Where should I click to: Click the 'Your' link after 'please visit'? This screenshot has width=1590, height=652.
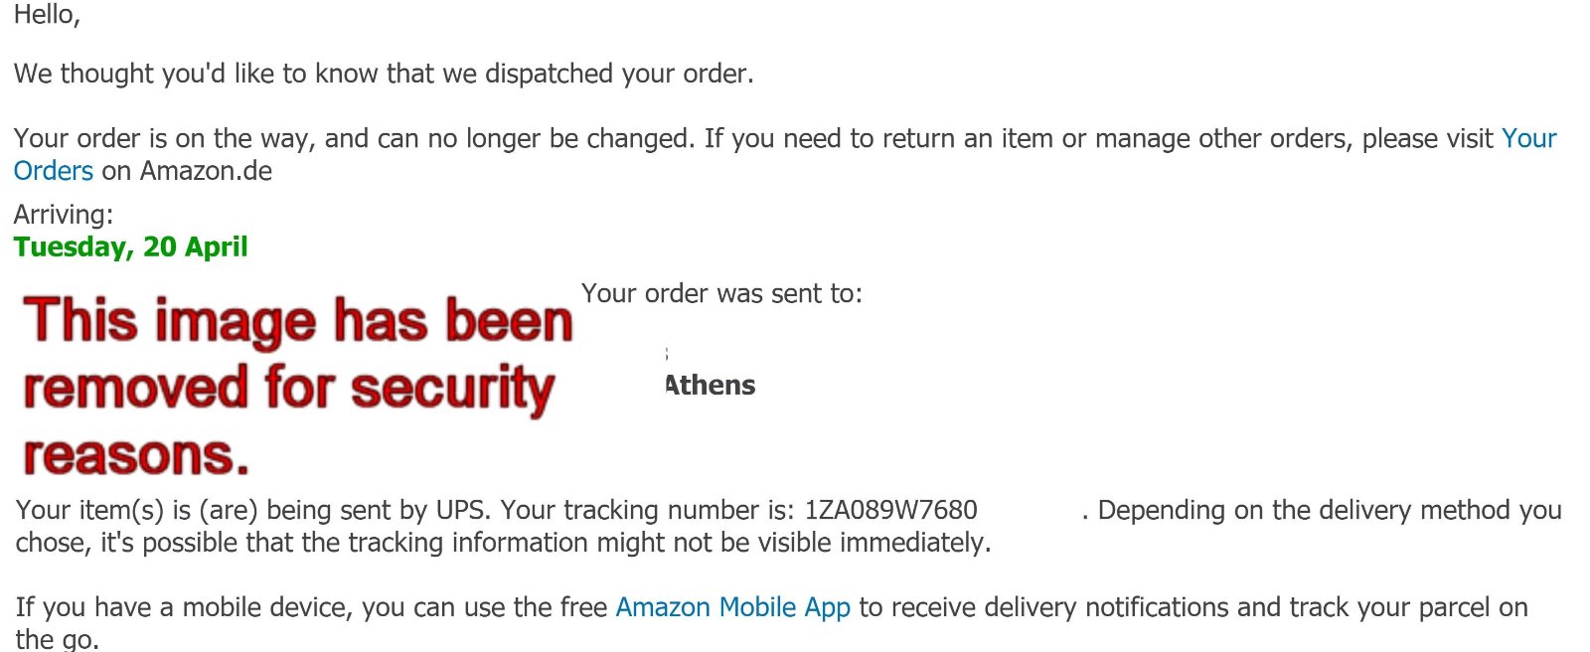(1528, 138)
